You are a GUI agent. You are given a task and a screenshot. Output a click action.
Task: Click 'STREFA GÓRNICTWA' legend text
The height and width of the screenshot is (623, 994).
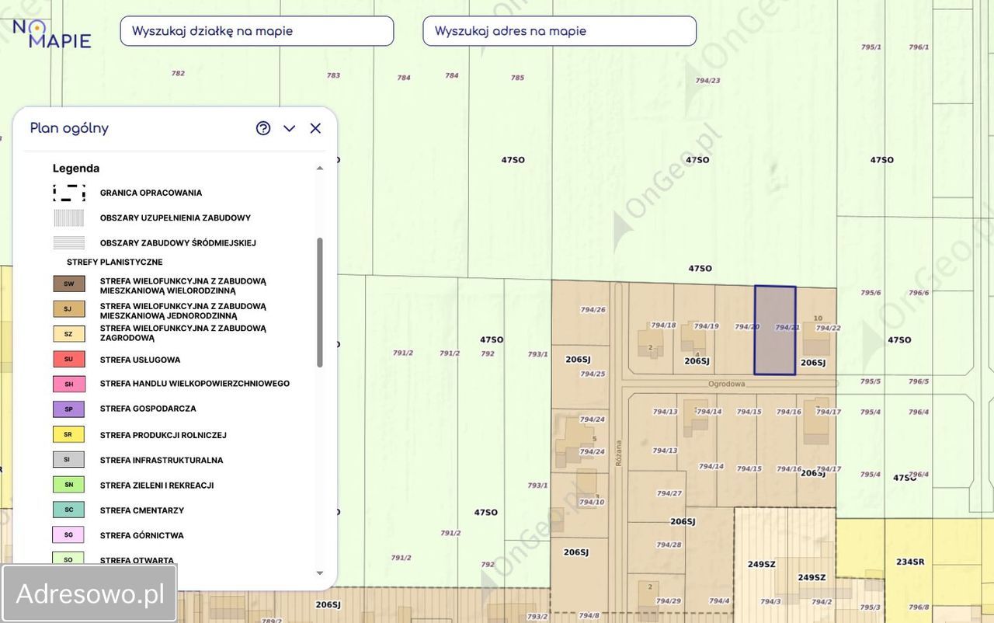click(x=142, y=535)
